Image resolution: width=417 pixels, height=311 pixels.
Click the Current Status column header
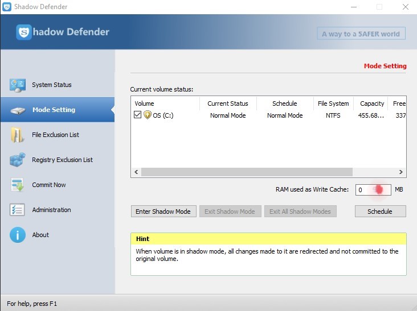228,103
